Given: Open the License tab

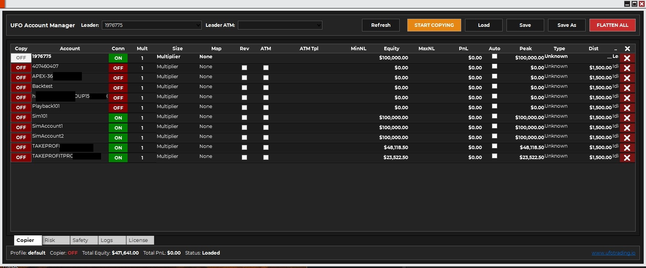Looking at the screenshot, I should pyautogui.click(x=140, y=240).
